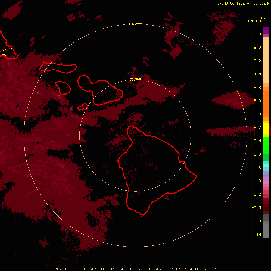This screenshot has height=271, width=271.
Task: Pick the peach band of the color bar
Action: tap(266, 61)
